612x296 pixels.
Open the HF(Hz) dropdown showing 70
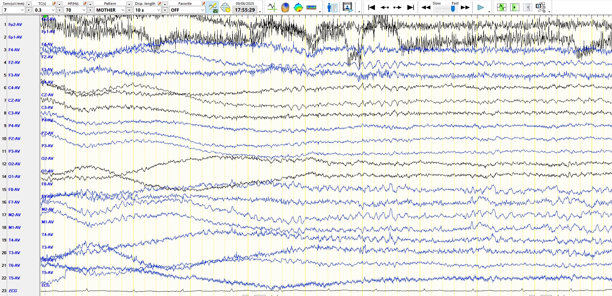tap(75, 10)
